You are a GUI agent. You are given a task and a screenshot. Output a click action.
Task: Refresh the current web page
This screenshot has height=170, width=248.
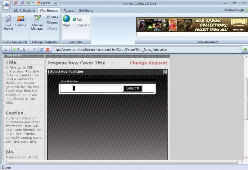point(42,50)
